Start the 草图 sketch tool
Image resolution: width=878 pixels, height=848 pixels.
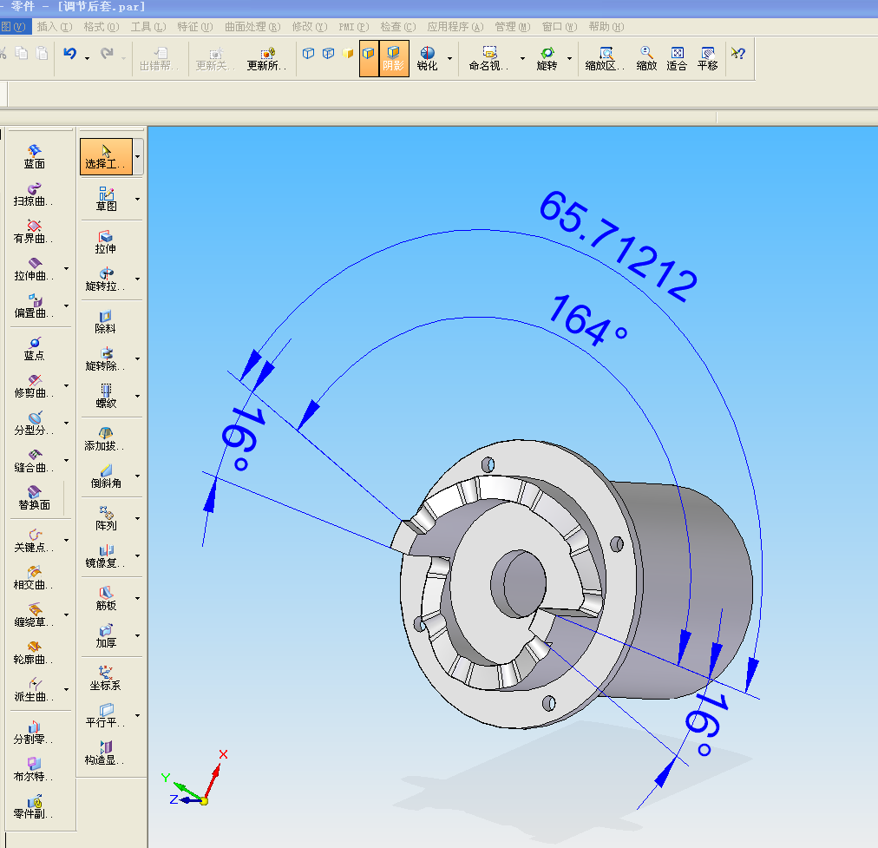click(106, 200)
